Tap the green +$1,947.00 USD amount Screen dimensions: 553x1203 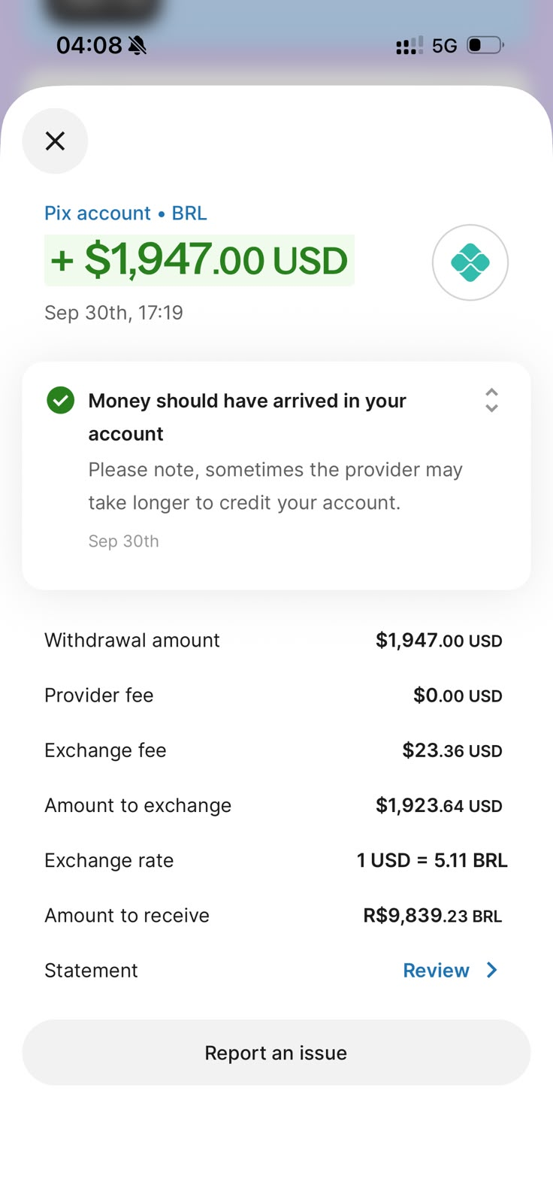199,260
